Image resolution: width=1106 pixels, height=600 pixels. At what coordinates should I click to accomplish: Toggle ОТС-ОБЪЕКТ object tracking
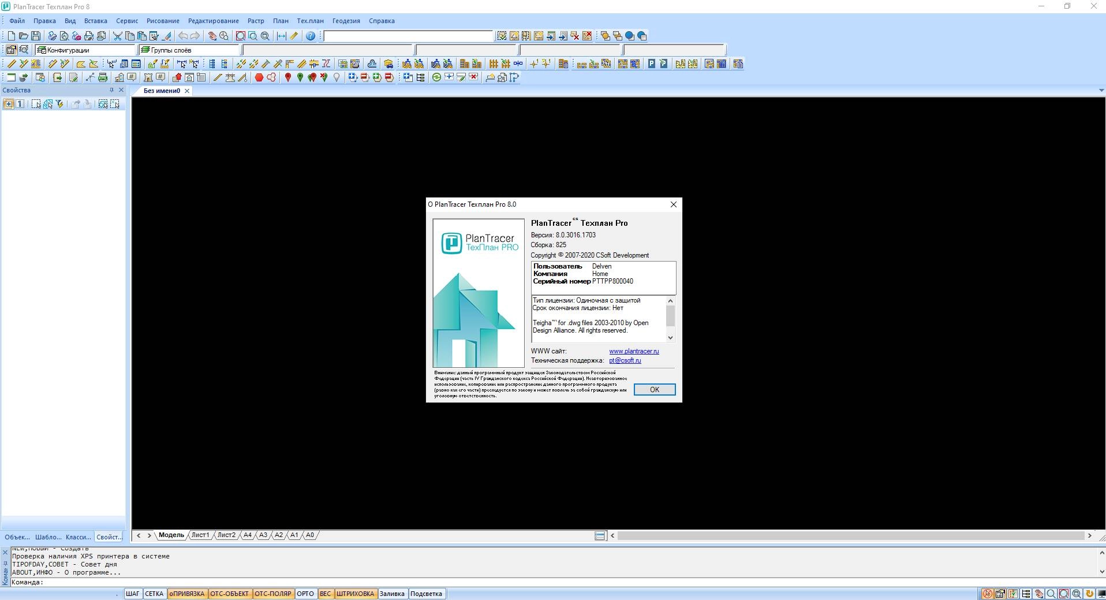point(230,594)
